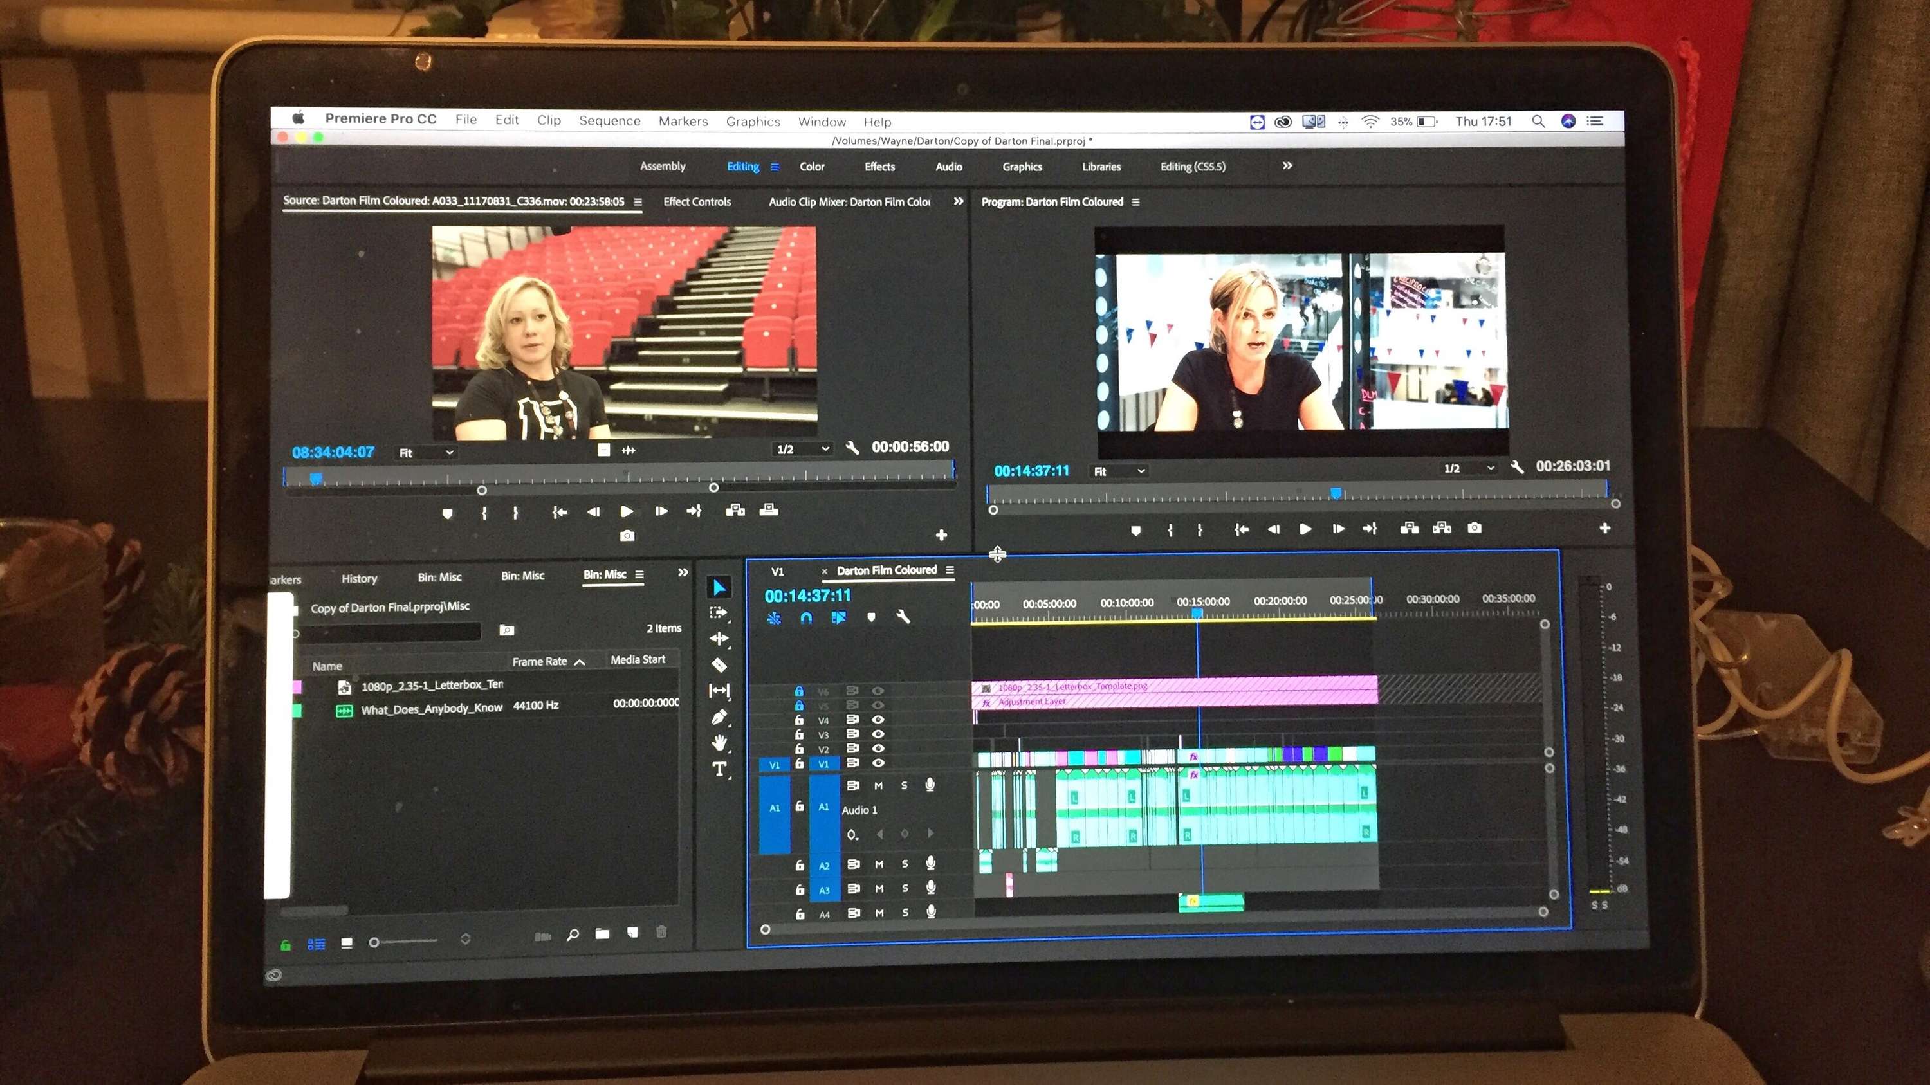This screenshot has height=1085, width=1930.
Task: Solo the A2 audio track
Action: 905,864
